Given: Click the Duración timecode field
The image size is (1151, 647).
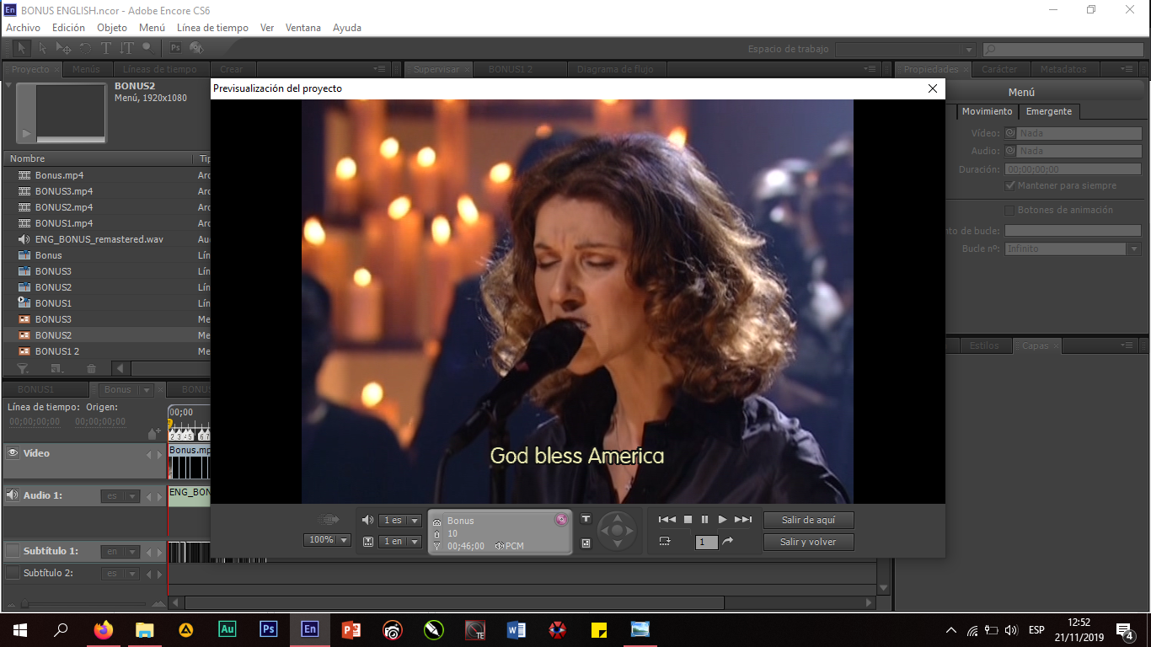Looking at the screenshot, I should [1073, 169].
